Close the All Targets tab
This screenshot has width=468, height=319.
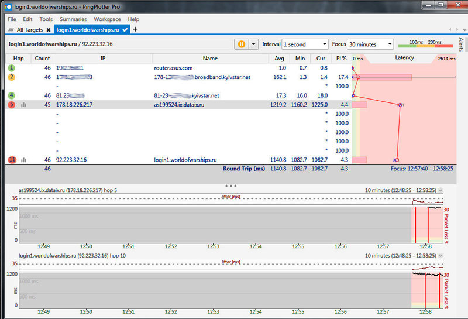(49, 30)
